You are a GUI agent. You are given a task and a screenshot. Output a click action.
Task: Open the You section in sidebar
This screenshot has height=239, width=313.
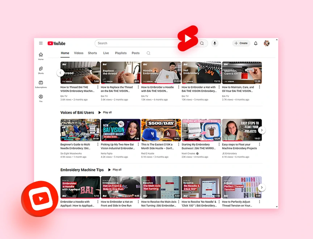coord(41,98)
